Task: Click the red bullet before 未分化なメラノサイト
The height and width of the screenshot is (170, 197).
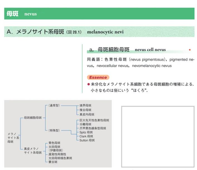Action: 89,84
